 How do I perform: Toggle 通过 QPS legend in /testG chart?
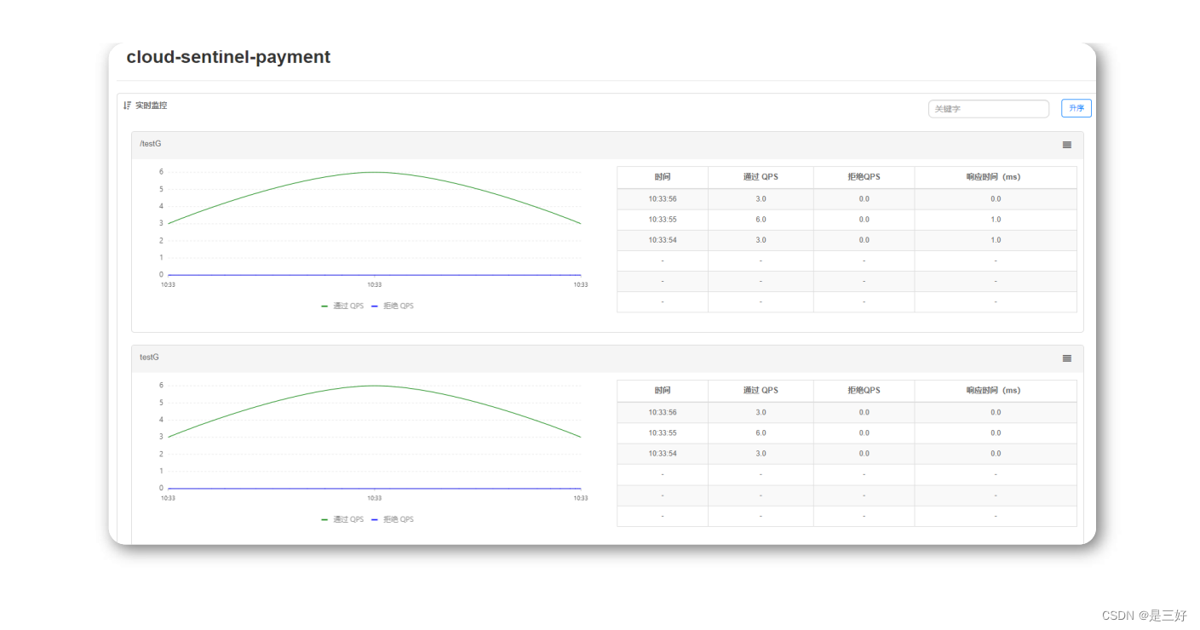342,306
